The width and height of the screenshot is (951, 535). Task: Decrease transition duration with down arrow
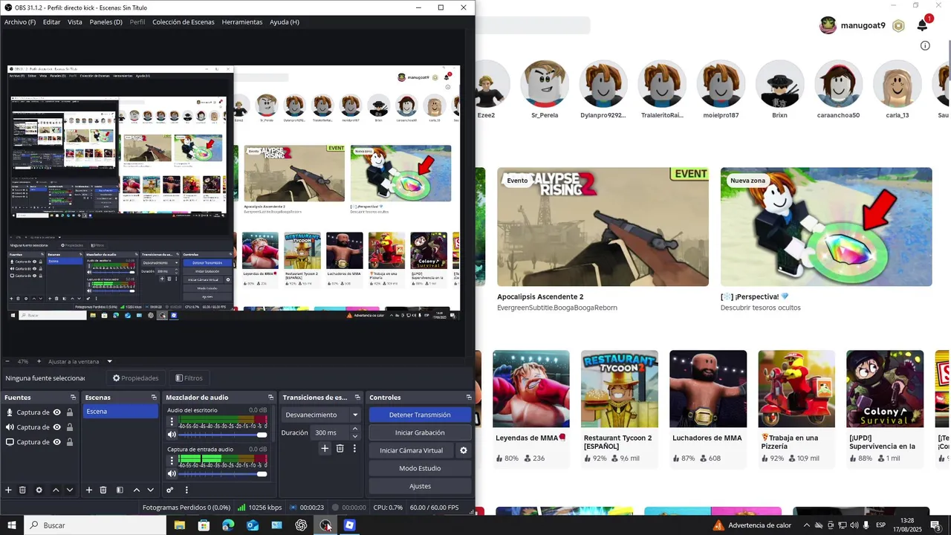tap(355, 436)
